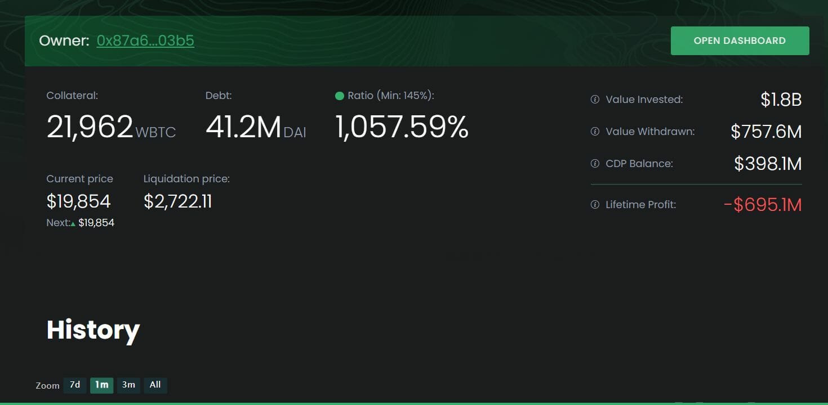Click the Lifetime Profit label
The image size is (828, 405).
pos(641,205)
